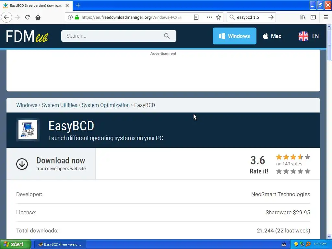Open the EN language selector
This screenshot has height=249, width=332.
[309, 36]
